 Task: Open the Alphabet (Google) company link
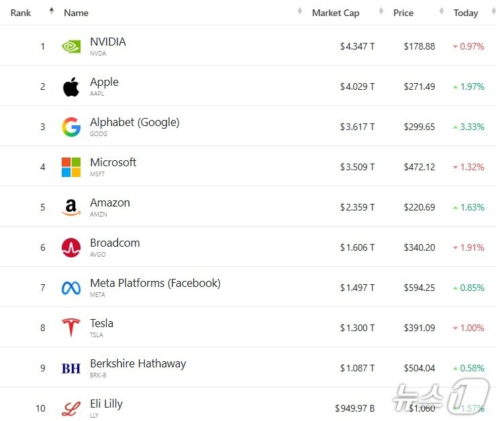134,123
